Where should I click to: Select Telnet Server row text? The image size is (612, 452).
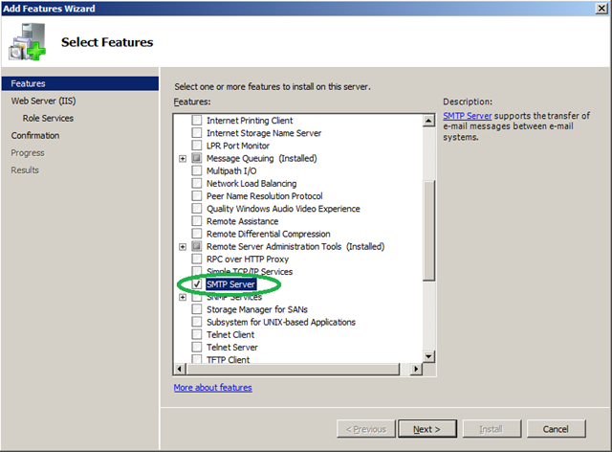coord(231,348)
